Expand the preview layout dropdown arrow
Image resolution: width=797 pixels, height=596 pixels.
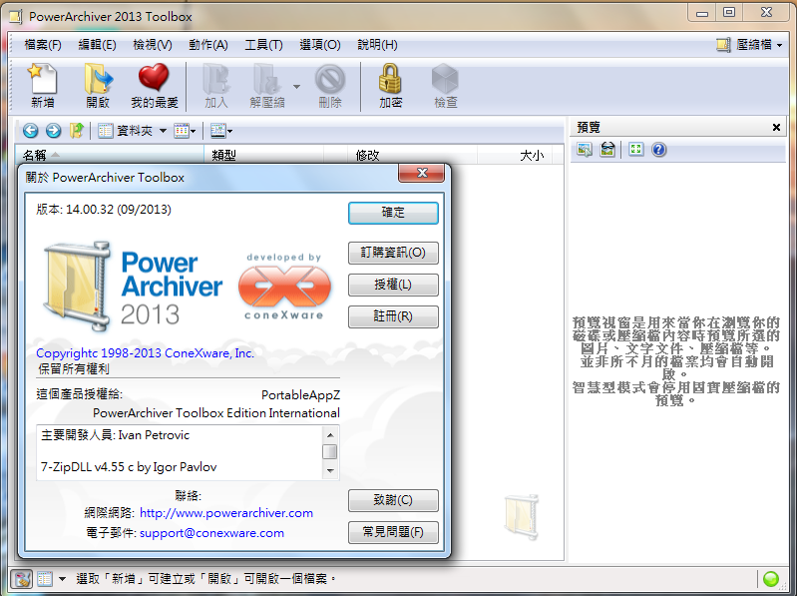(x=229, y=131)
